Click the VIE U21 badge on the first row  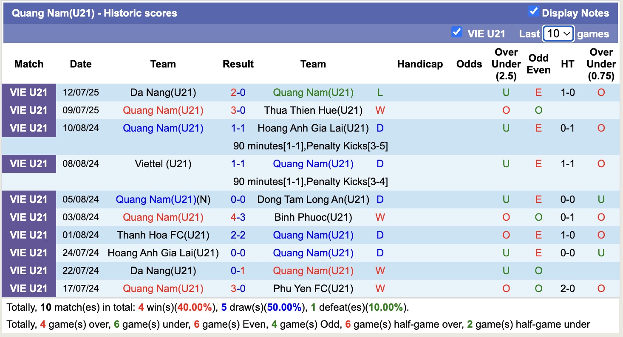(x=28, y=92)
